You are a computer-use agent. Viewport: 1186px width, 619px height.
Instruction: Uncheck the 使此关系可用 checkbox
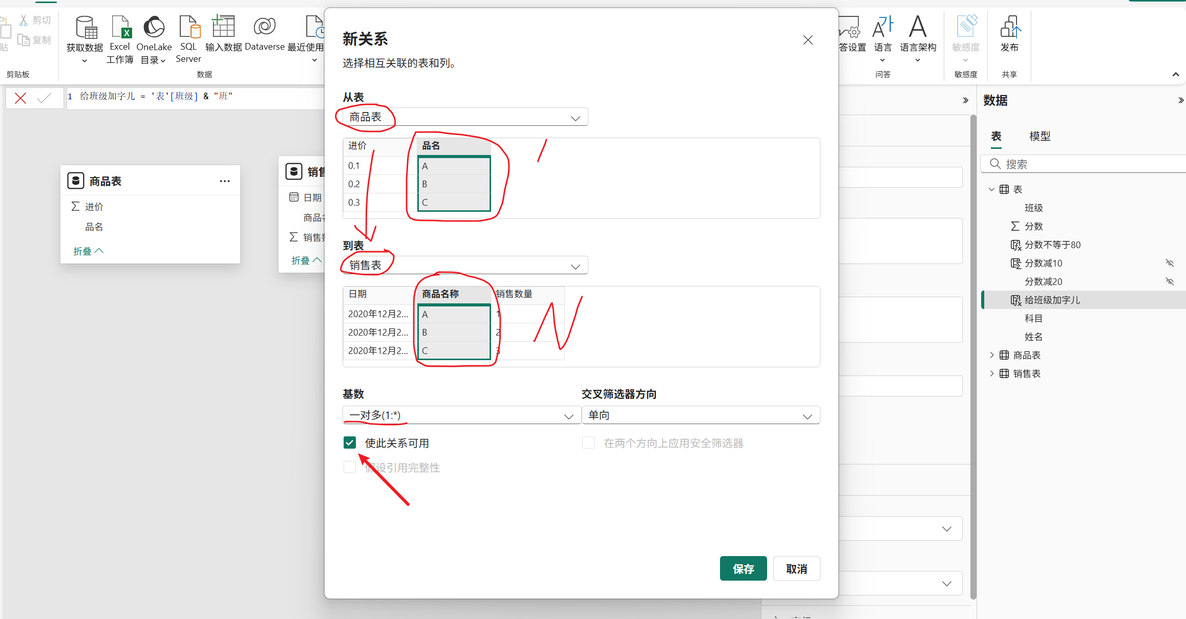350,443
